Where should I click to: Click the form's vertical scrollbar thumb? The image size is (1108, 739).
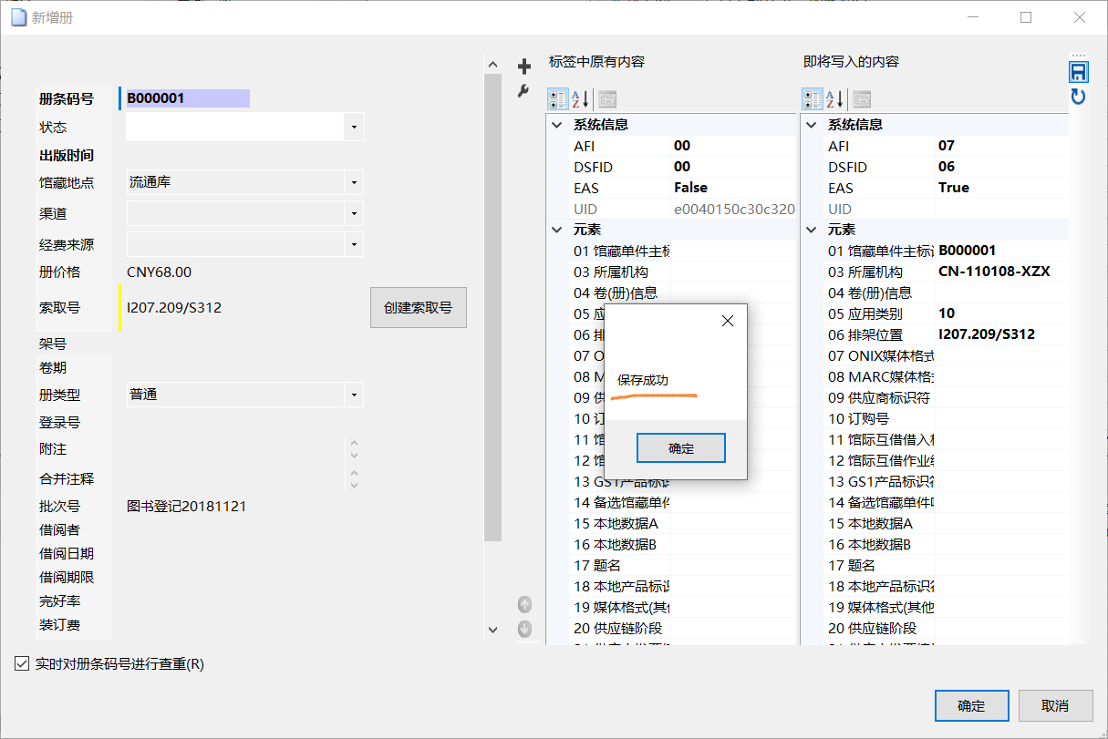point(493,308)
